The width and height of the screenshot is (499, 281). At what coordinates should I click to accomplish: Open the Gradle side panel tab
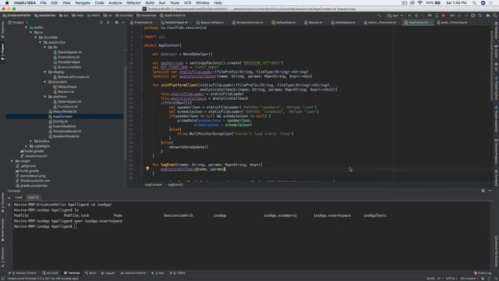[x=496, y=52]
